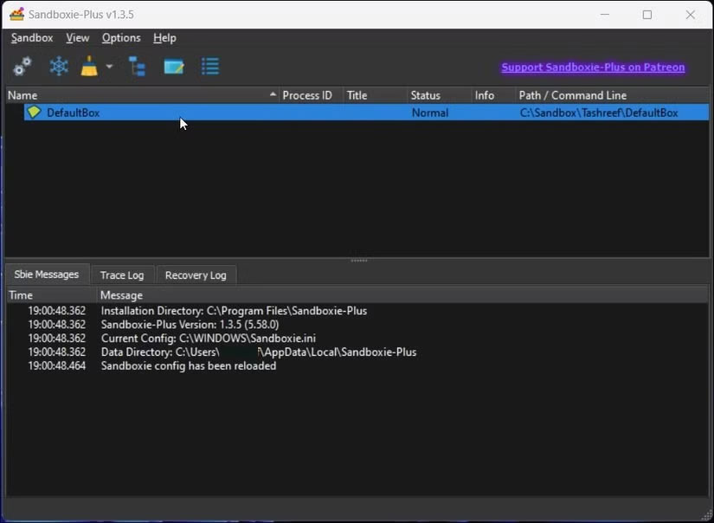
Task: Open the Options menu
Action: click(121, 37)
